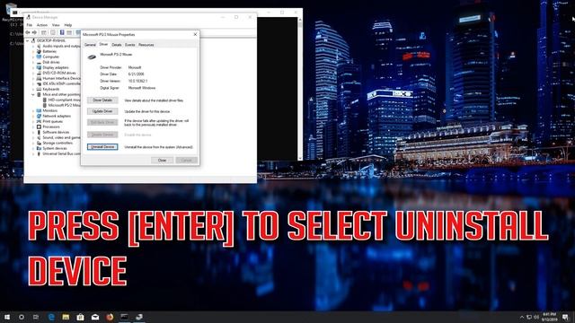Open the Windows Start menu
Viewport: 575px width, 323px height.
7,317
